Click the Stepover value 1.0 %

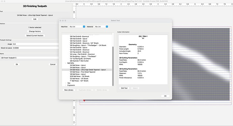coord(139,73)
